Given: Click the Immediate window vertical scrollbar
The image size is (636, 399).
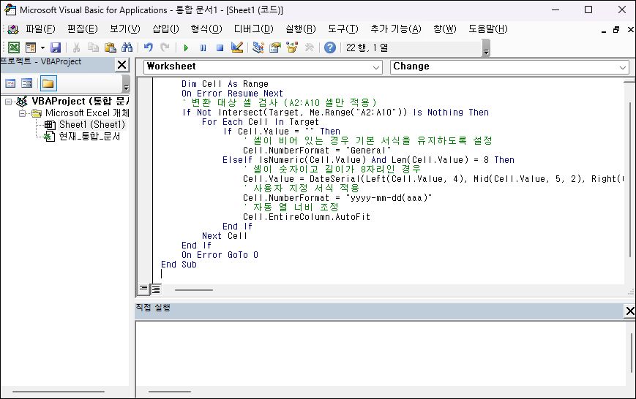Looking at the screenshot, I should (631, 352).
